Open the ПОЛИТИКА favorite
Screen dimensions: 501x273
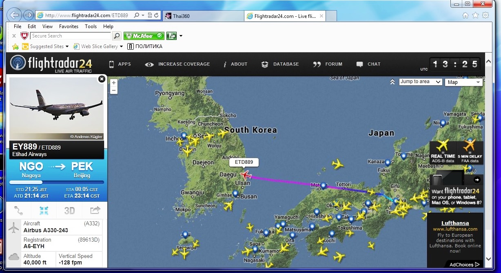click(145, 46)
